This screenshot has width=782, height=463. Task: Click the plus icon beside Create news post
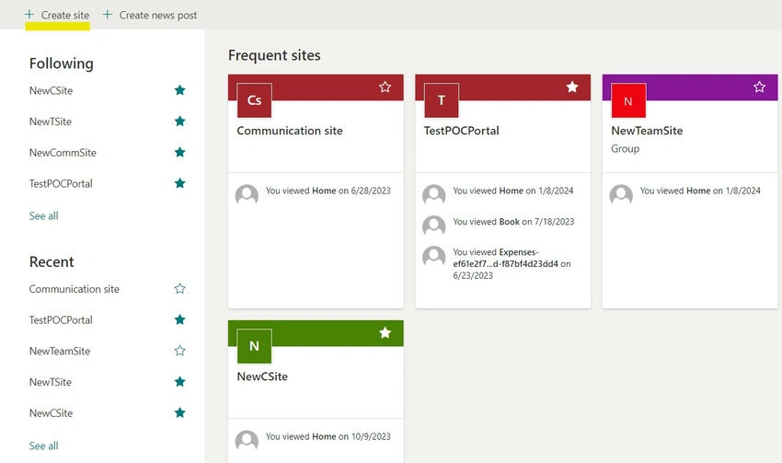tap(108, 15)
